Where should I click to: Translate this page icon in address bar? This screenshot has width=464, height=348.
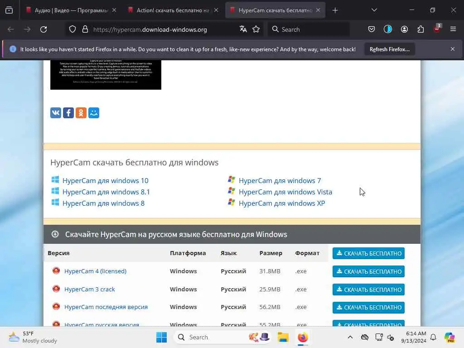coord(243,29)
